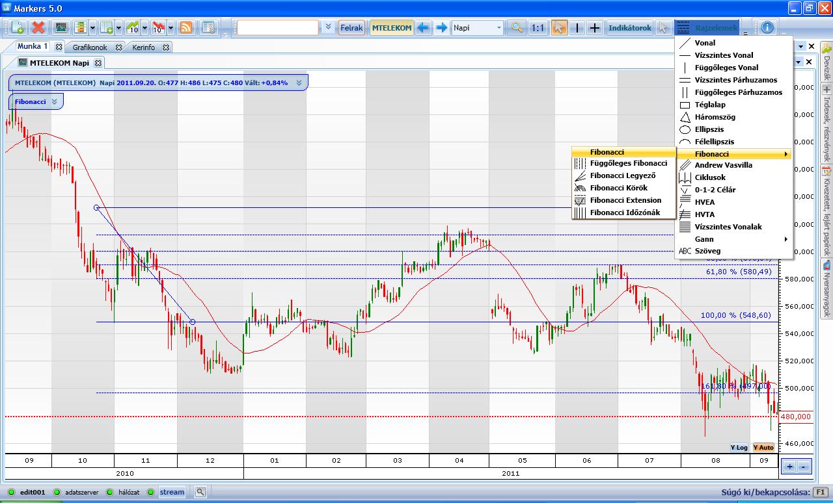This screenshot has height=503, width=833.
Task: Choose the Ciklusok cycles tool
Action: click(734, 177)
